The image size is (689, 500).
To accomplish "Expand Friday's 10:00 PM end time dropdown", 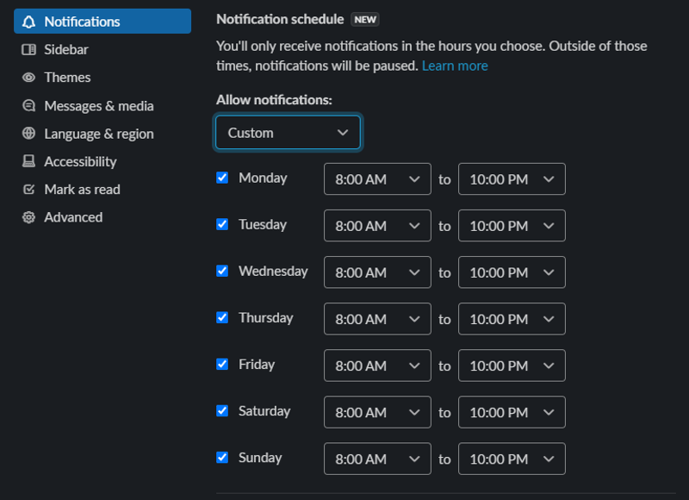I will pyautogui.click(x=512, y=366).
